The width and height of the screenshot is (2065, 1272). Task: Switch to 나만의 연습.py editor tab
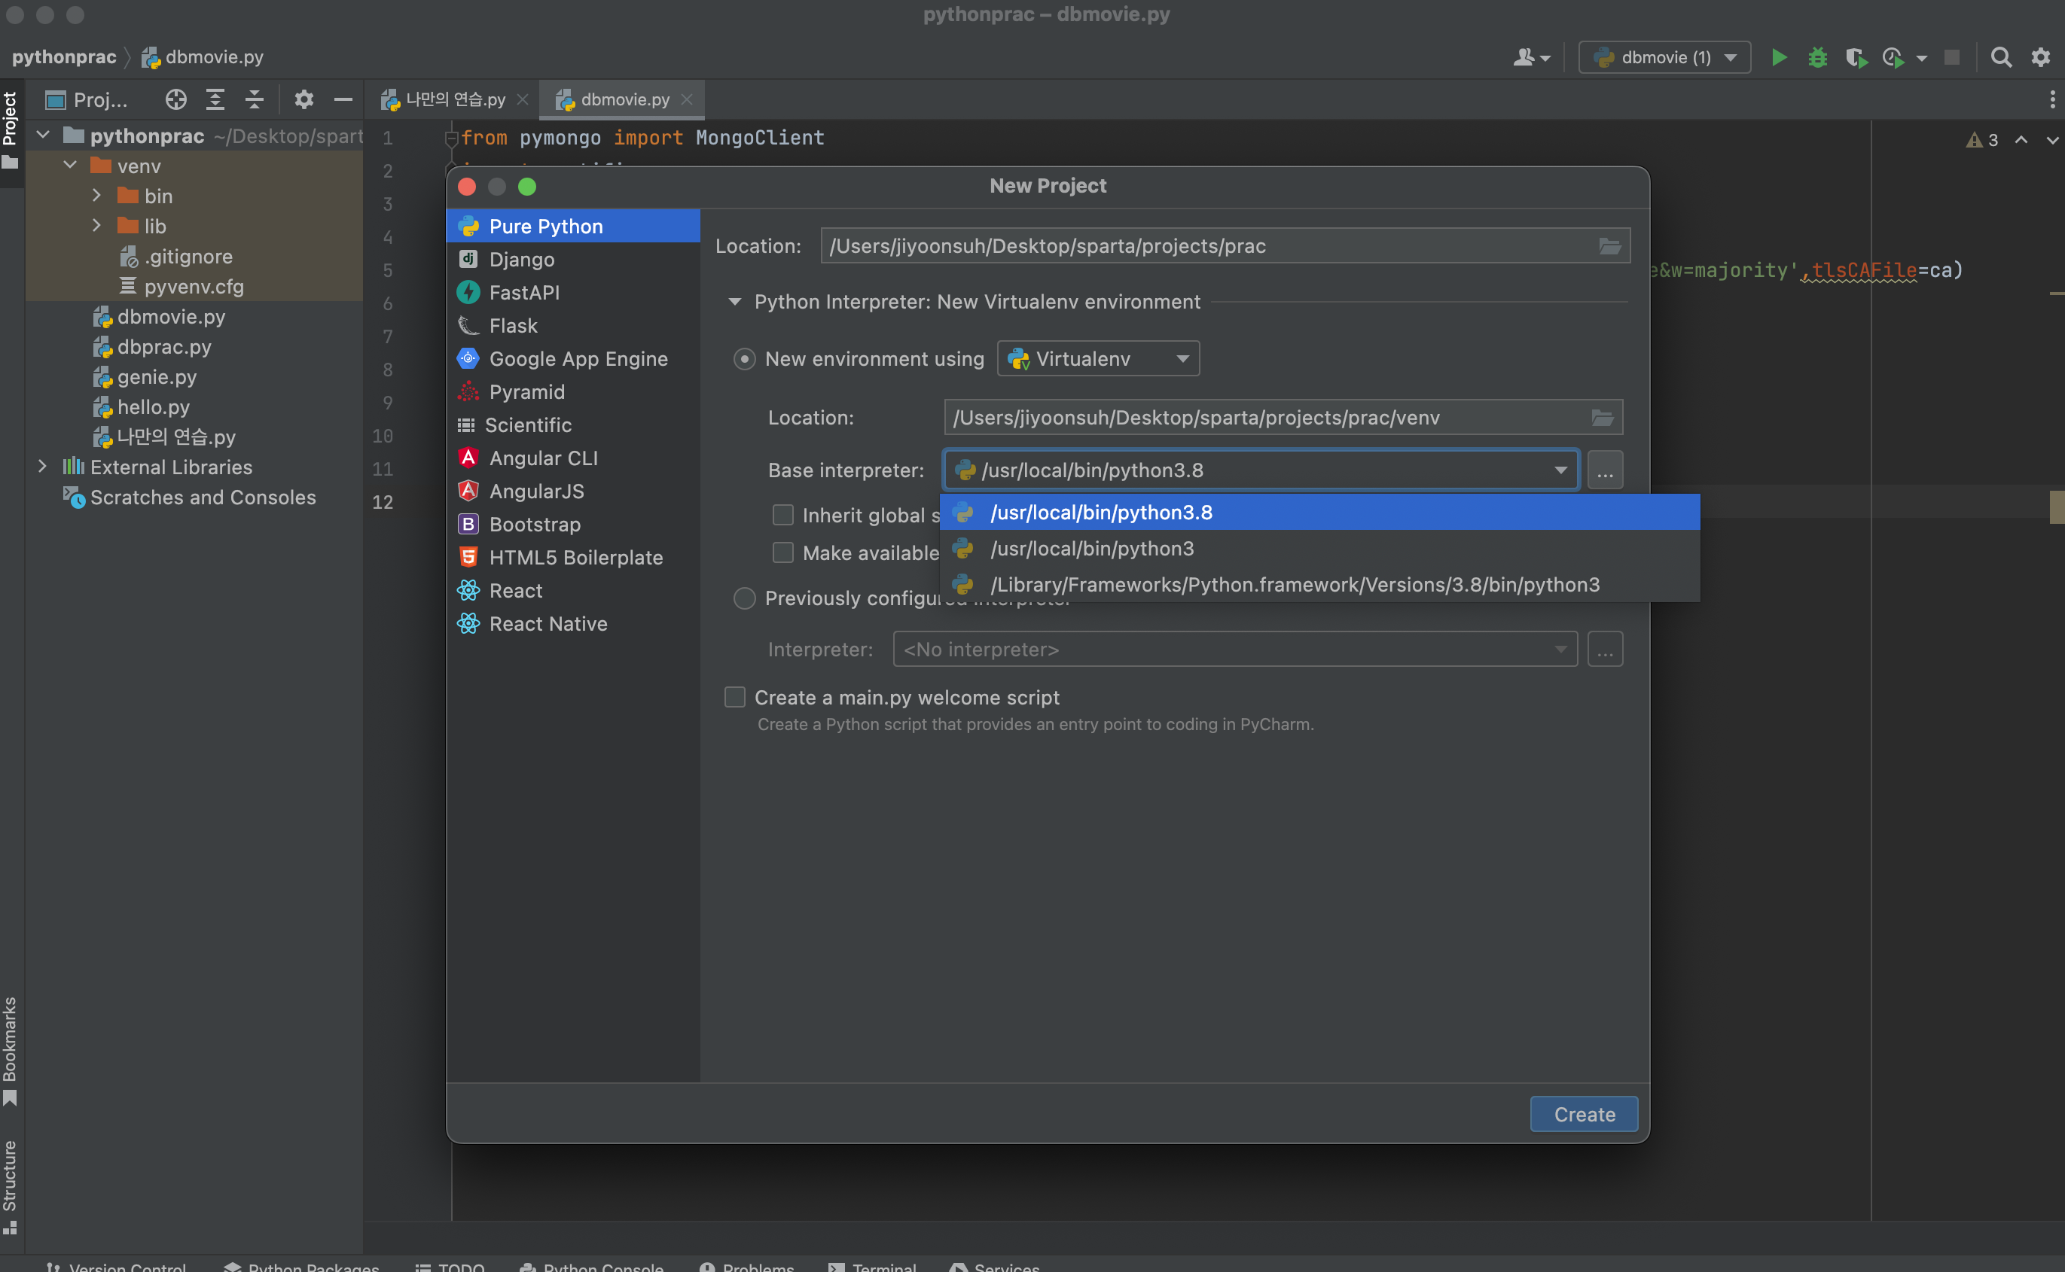click(455, 99)
